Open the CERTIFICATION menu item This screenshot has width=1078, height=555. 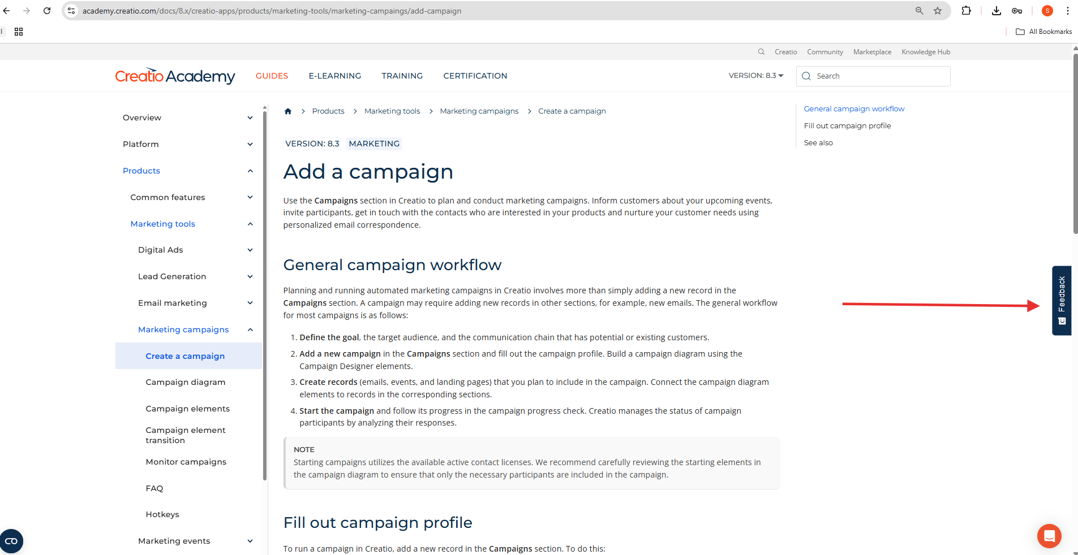(x=475, y=76)
